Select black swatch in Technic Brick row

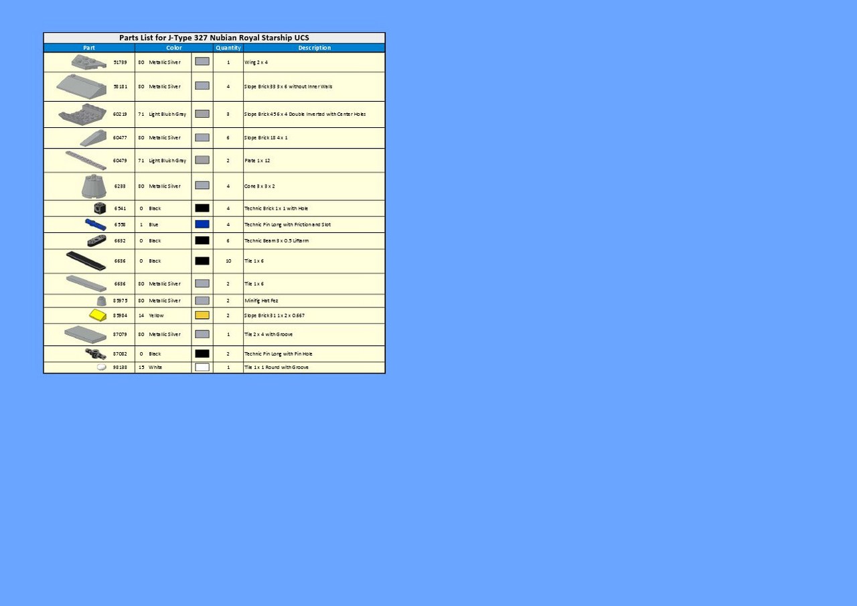point(202,208)
